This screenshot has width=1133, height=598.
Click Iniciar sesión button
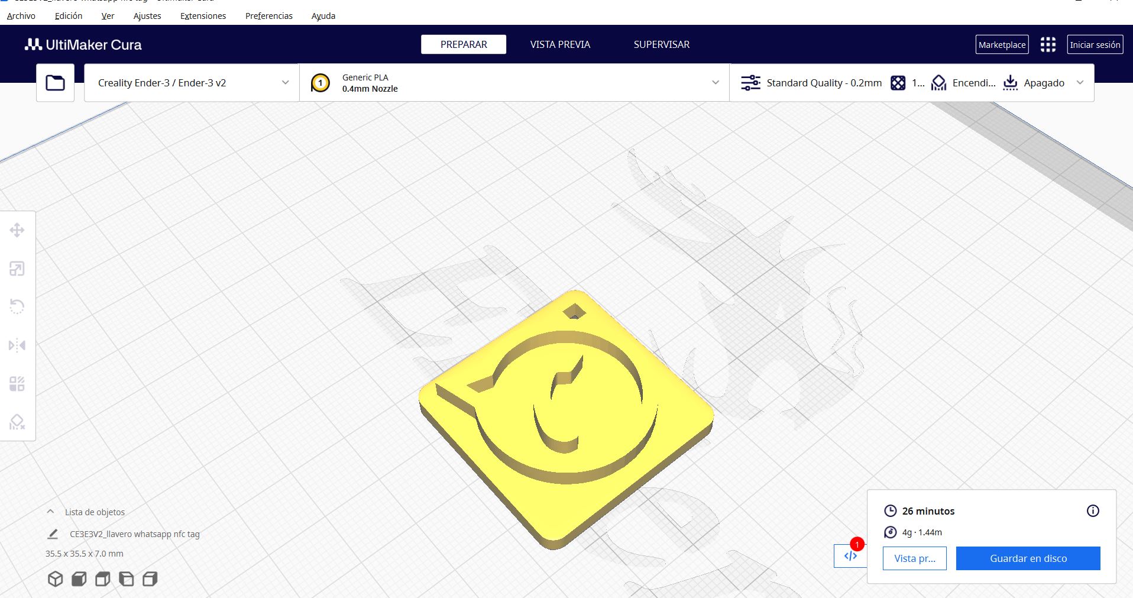click(x=1095, y=44)
